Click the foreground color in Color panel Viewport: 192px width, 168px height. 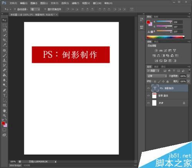point(148,22)
